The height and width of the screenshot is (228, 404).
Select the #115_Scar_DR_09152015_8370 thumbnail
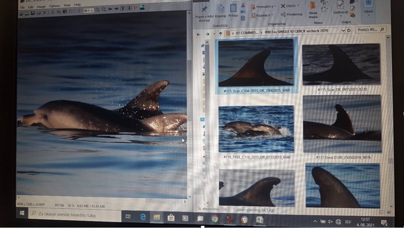click(x=341, y=65)
